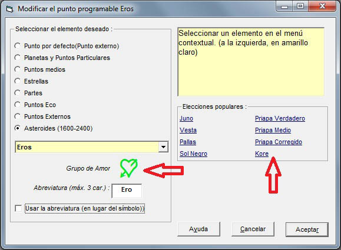The height and width of the screenshot is (250, 341).
Task: Click the Ayuda button
Action: (198, 229)
